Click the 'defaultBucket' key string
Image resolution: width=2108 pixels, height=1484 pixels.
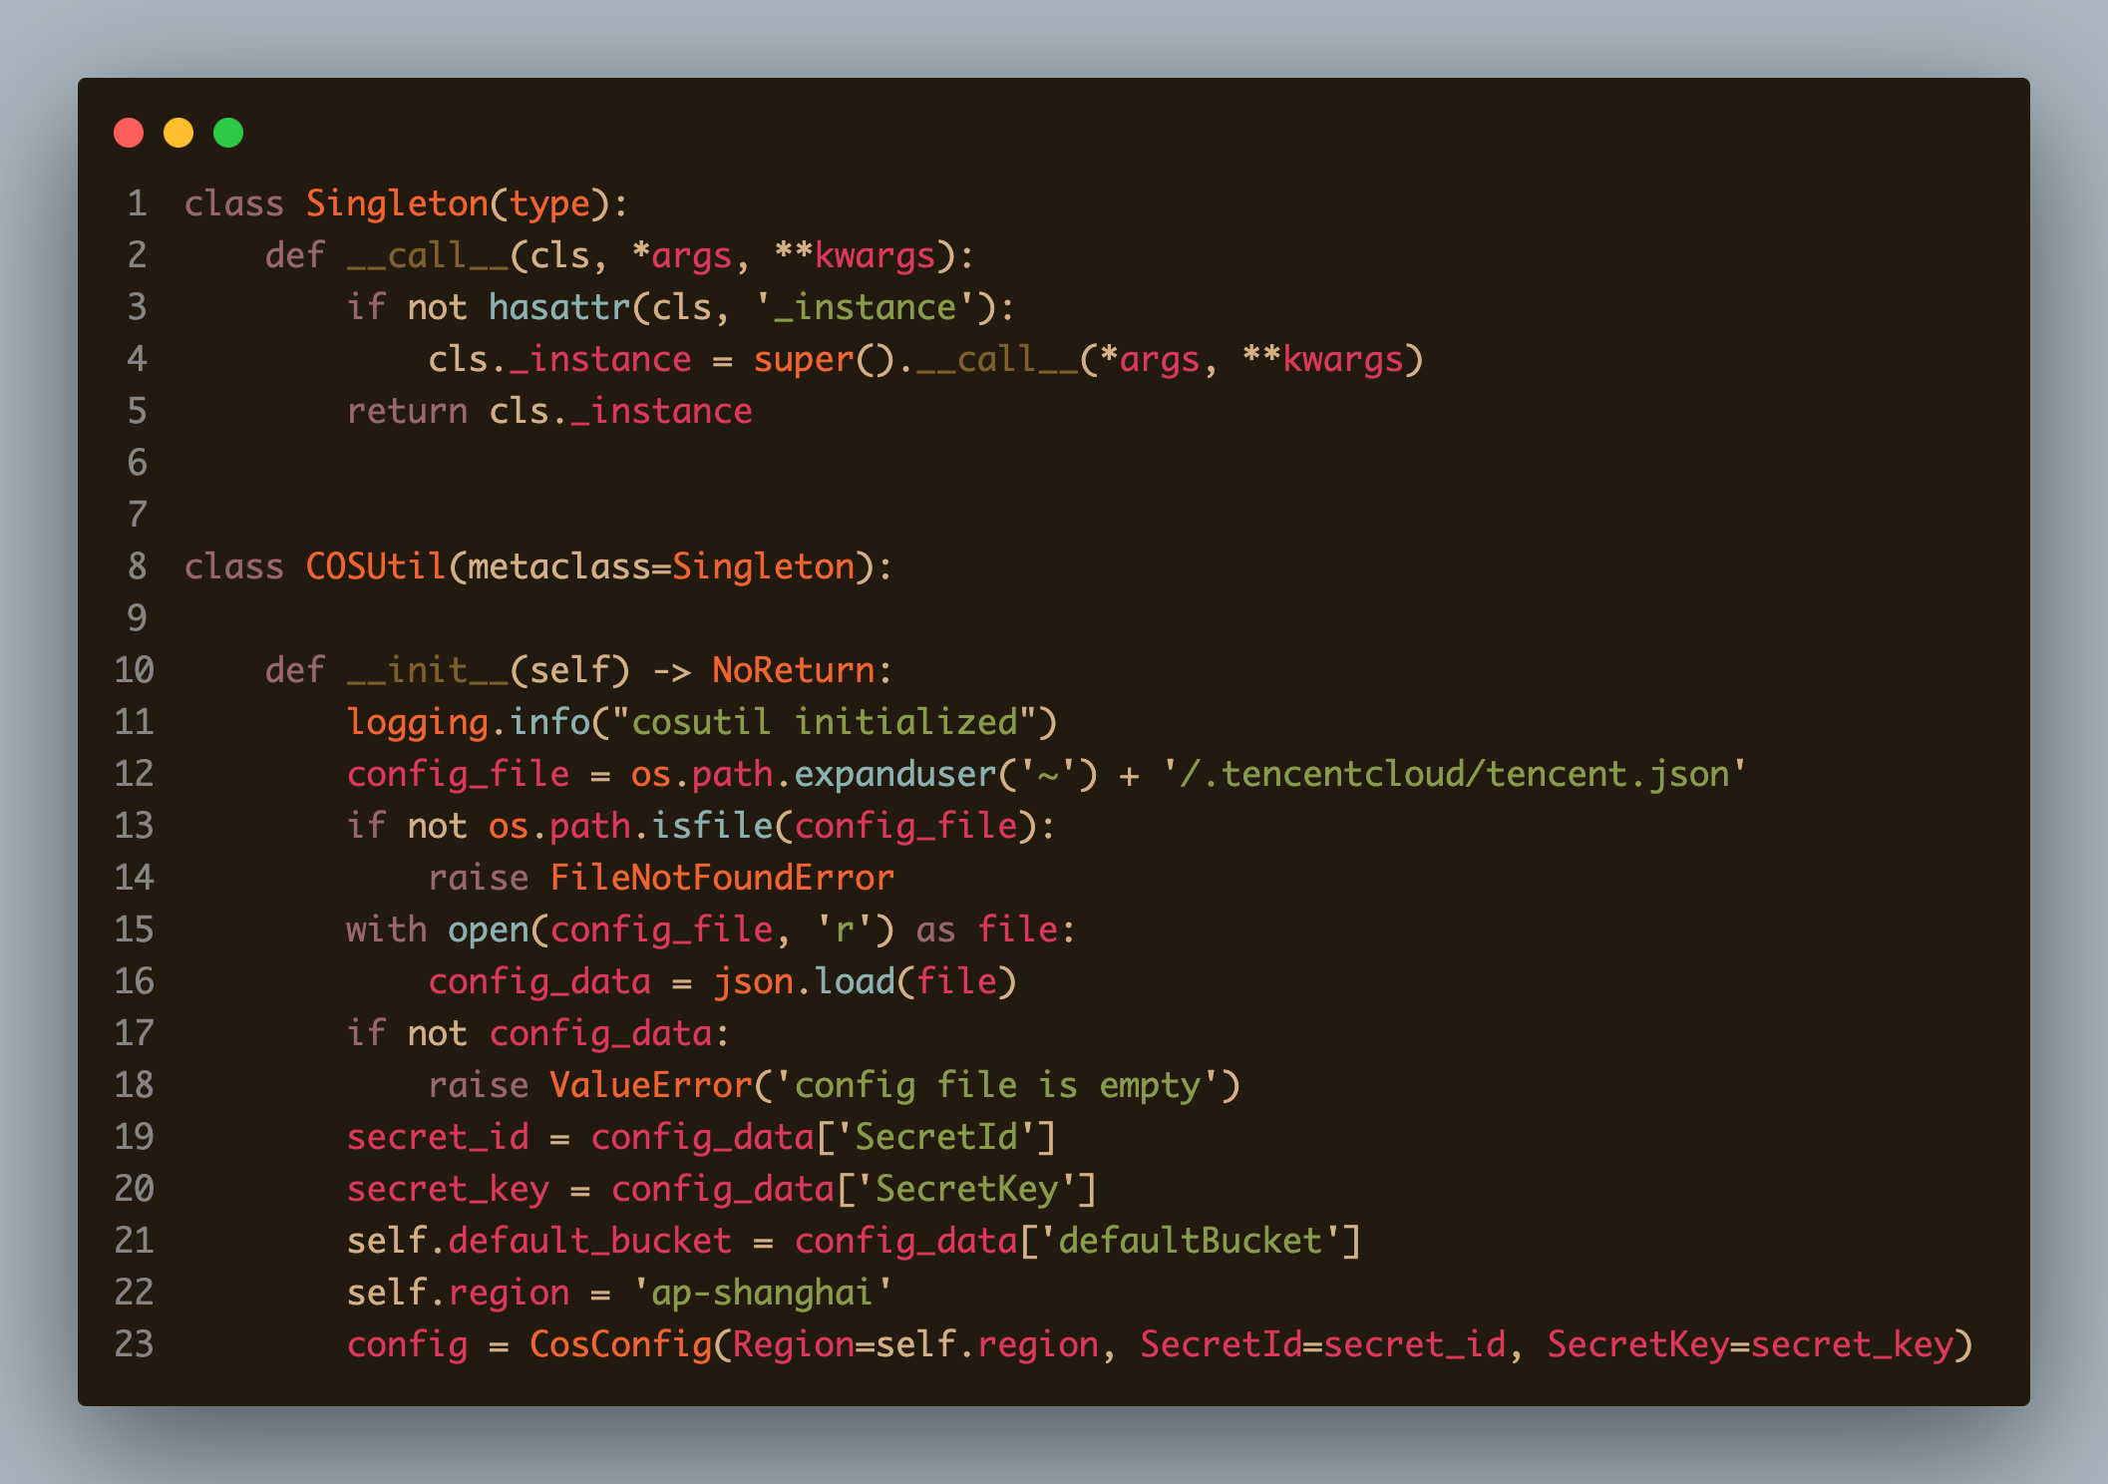[1190, 1241]
